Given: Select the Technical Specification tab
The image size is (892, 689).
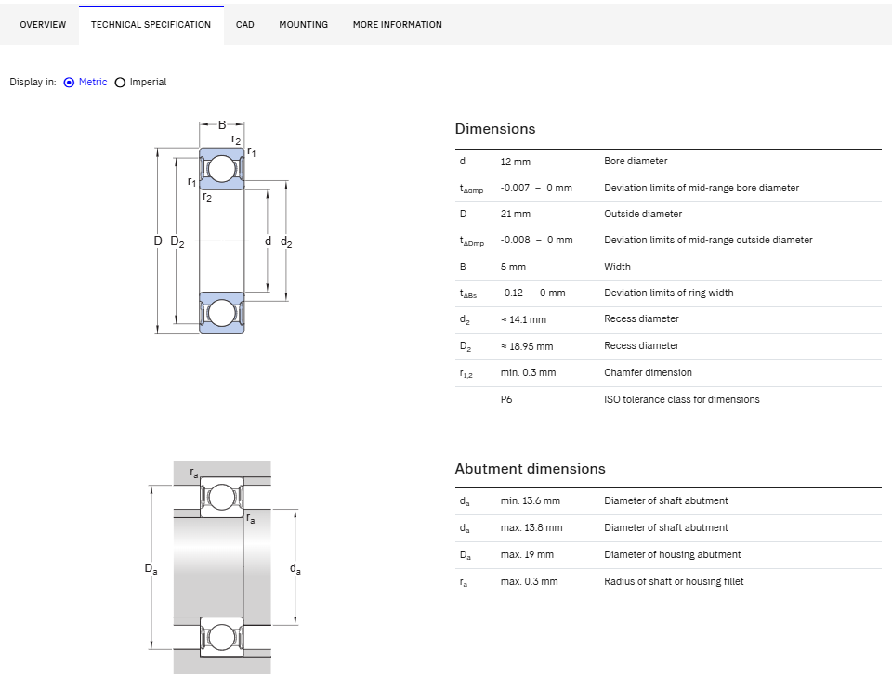Looking at the screenshot, I should coord(151,25).
